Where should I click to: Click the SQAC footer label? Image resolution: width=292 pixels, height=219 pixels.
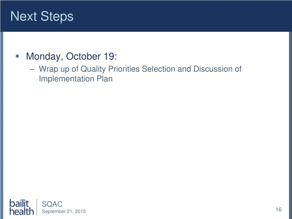pos(52,204)
